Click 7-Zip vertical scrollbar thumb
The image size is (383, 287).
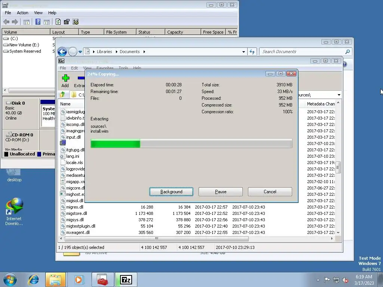click(x=338, y=167)
